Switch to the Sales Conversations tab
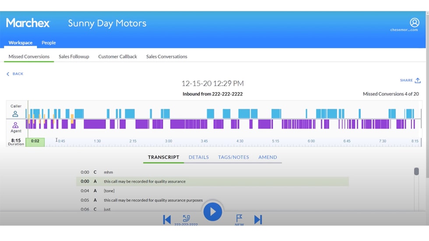The height and width of the screenshot is (241, 429). click(x=167, y=56)
